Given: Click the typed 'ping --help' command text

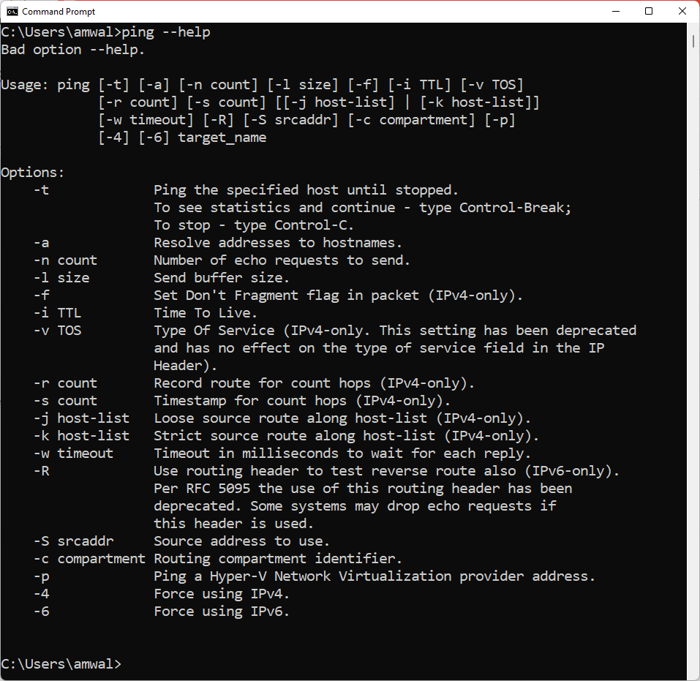Looking at the screenshot, I should click(x=166, y=32).
